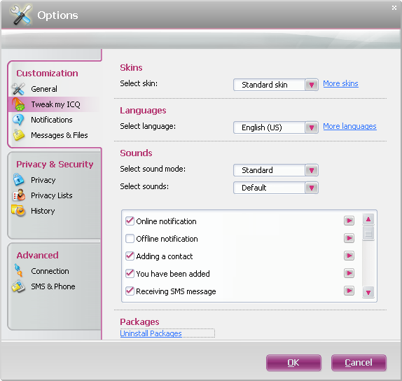The height and width of the screenshot is (381, 402).
Task: Select the Tweak my ICQ menu item
Action: [55, 104]
